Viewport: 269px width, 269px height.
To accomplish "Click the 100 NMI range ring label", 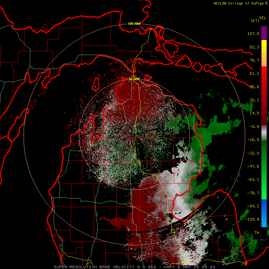I will pos(134,24).
